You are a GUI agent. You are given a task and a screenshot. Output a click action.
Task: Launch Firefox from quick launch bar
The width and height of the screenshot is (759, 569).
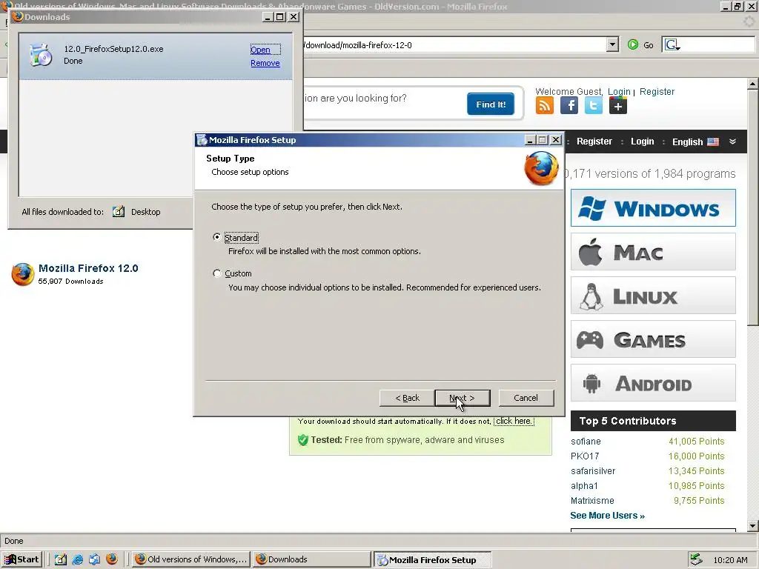tap(112, 559)
